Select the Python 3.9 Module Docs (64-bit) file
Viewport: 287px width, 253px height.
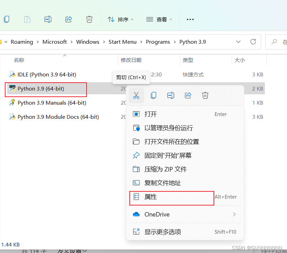coord(58,117)
